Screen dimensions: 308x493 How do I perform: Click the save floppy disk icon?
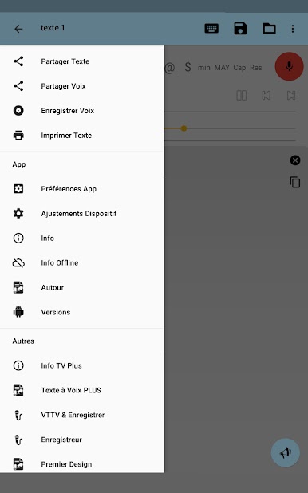pos(240,29)
